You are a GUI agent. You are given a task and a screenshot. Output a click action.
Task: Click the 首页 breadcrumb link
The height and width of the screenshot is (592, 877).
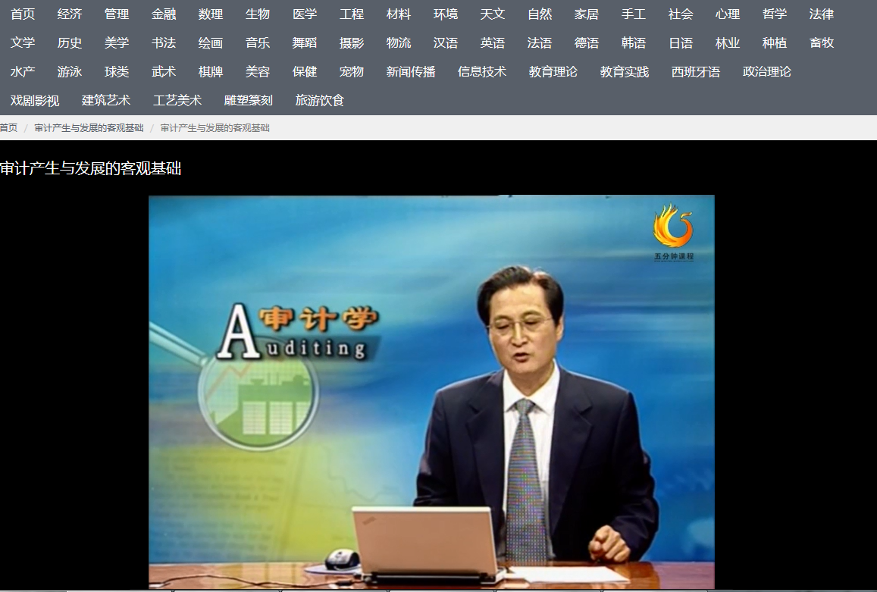[8, 128]
